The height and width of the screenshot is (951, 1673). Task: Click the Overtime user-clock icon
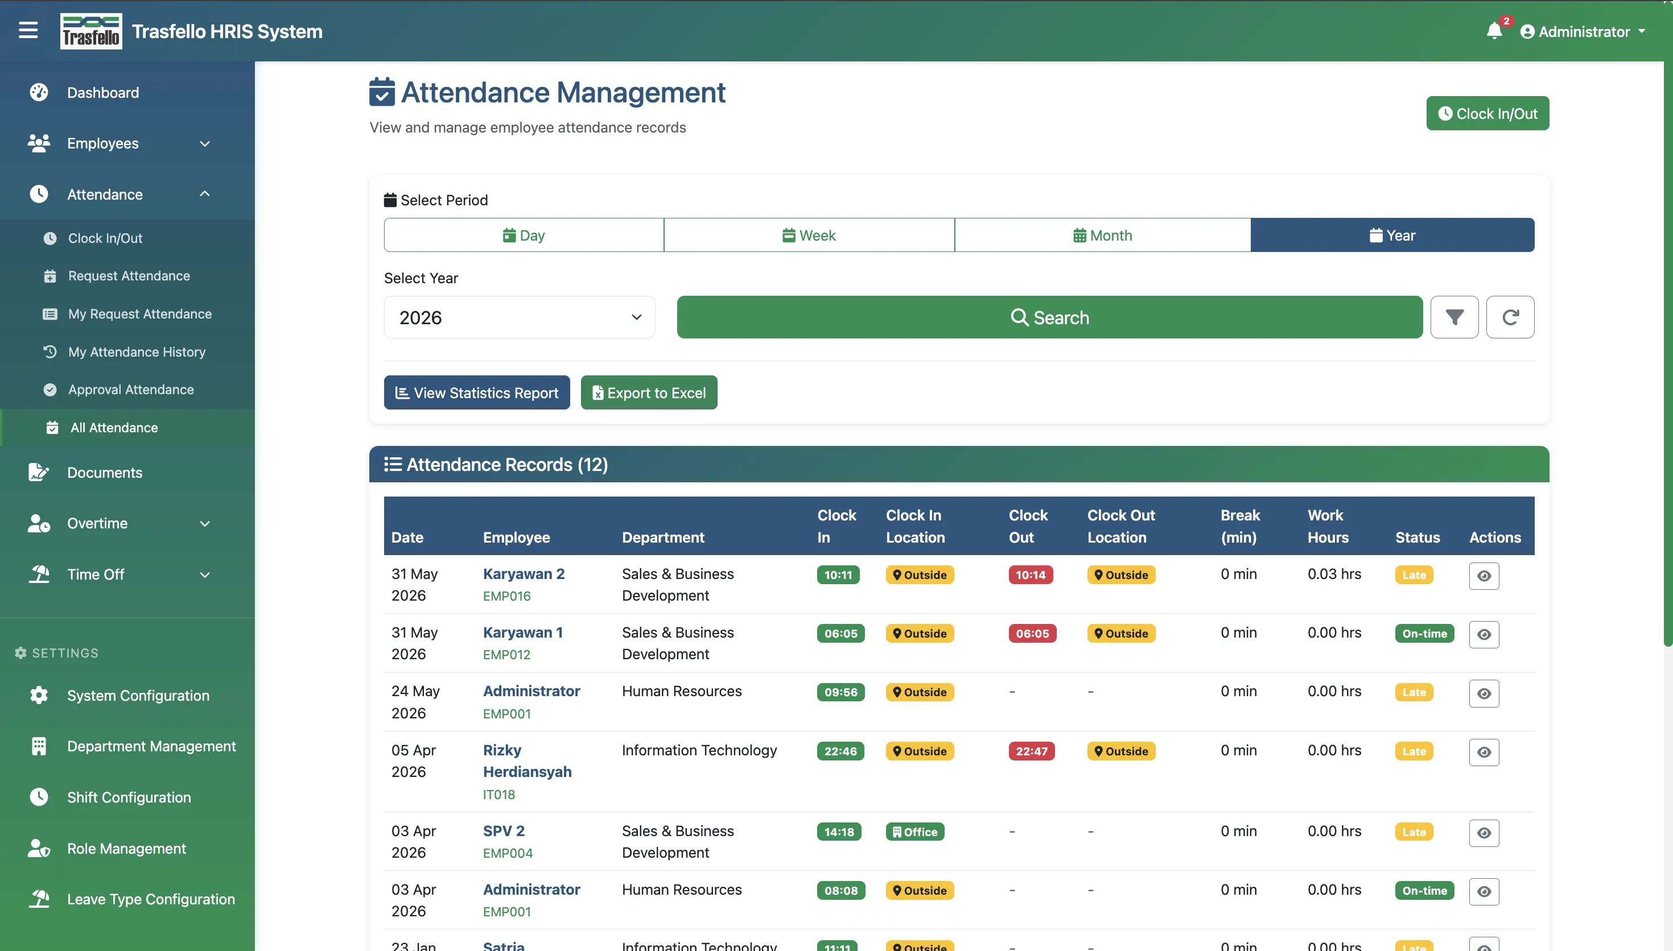39,524
